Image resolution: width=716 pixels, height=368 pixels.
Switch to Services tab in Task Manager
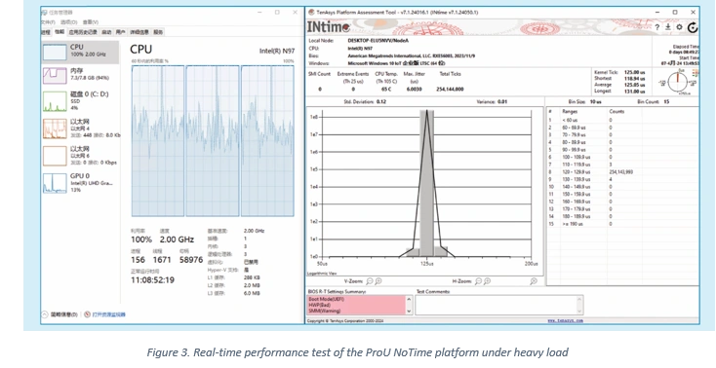pos(158,32)
